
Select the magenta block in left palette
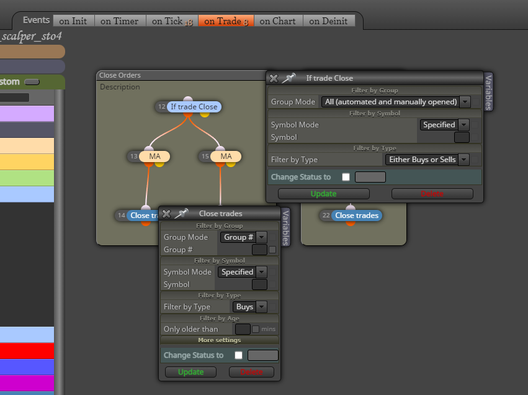click(x=27, y=383)
